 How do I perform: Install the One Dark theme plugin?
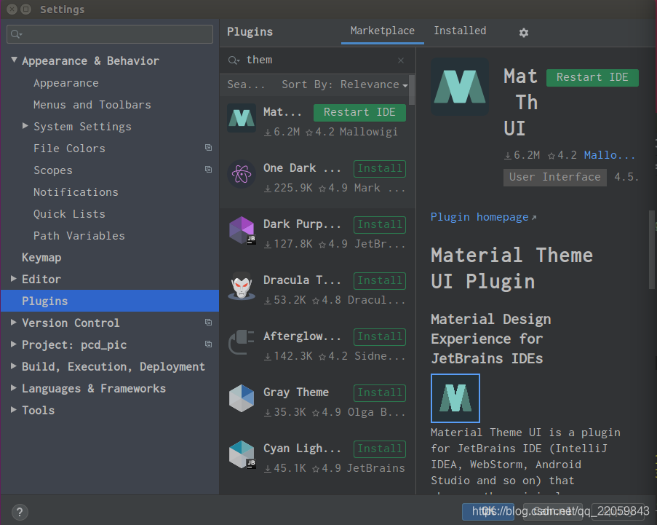click(x=380, y=169)
